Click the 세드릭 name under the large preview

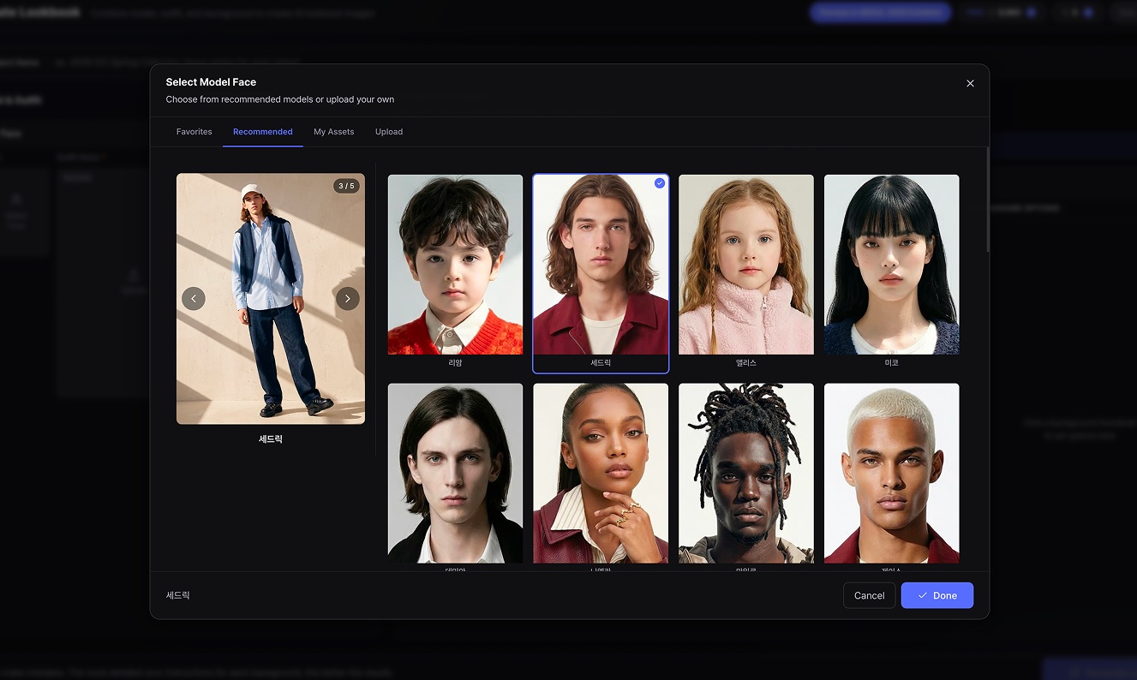click(271, 439)
